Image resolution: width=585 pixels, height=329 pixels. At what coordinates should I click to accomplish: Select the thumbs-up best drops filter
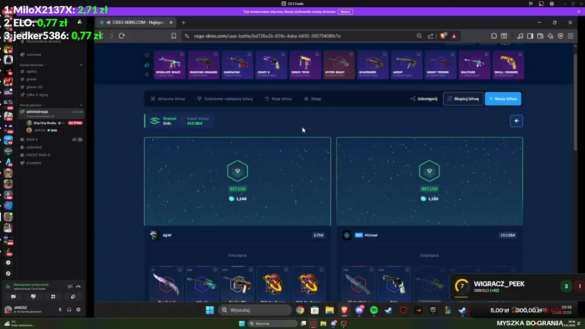pyautogui.click(x=147, y=65)
